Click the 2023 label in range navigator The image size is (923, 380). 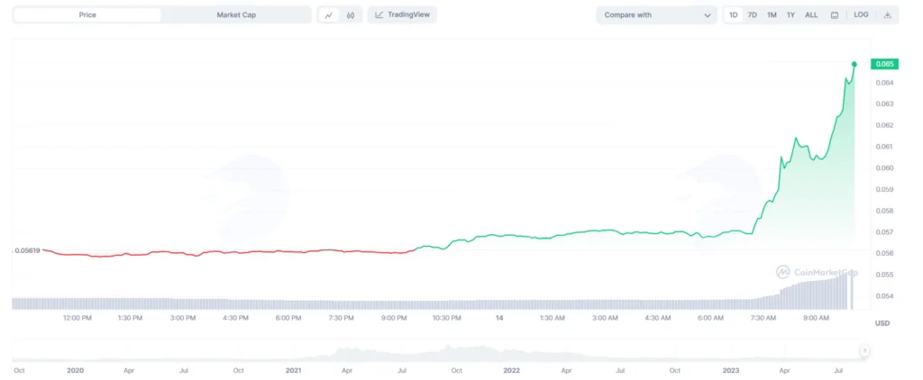click(x=731, y=371)
